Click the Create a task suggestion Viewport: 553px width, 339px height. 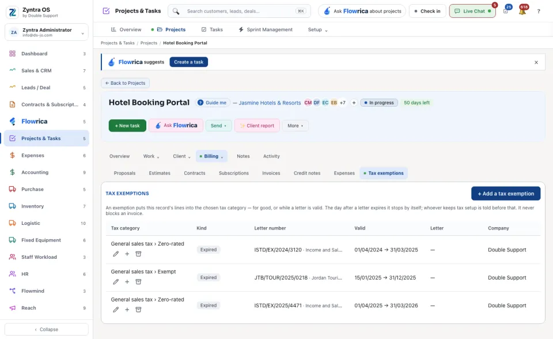pyautogui.click(x=189, y=62)
